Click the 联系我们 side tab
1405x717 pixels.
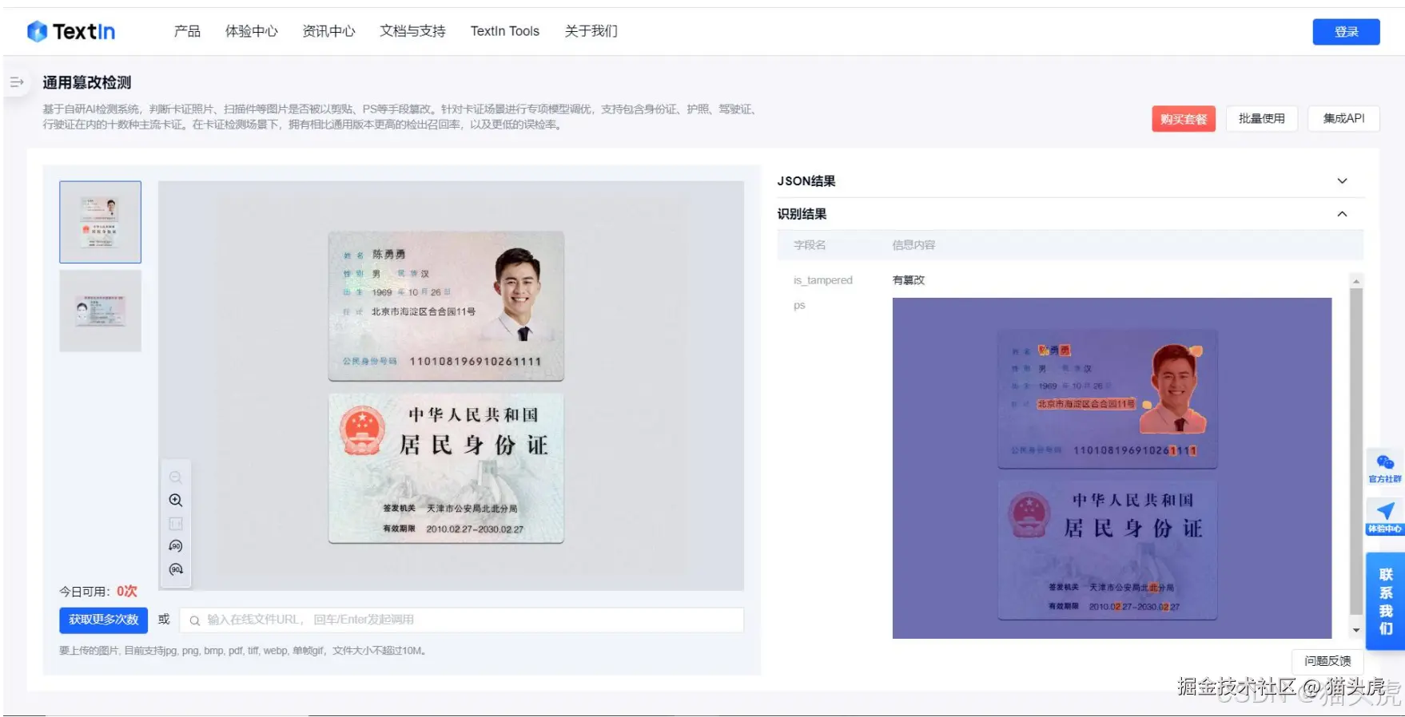coord(1385,601)
